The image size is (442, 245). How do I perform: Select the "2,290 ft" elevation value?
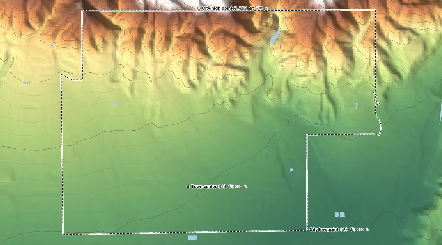pos(244,8)
